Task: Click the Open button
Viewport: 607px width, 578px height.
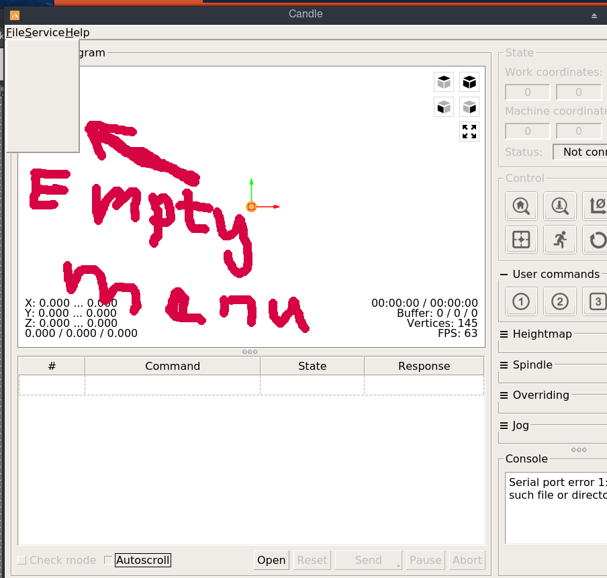Action: click(271, 560)
